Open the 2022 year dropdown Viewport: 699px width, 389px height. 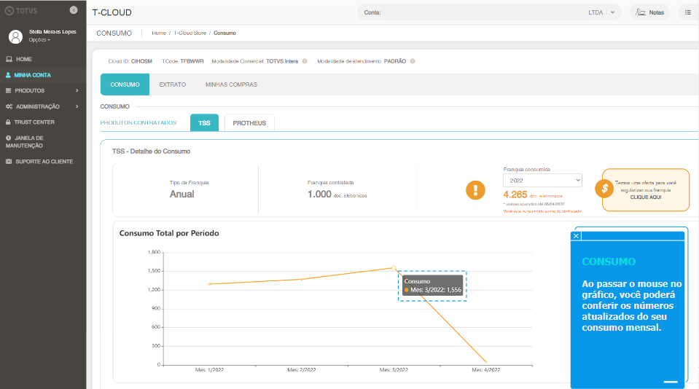tap(542, 181)
